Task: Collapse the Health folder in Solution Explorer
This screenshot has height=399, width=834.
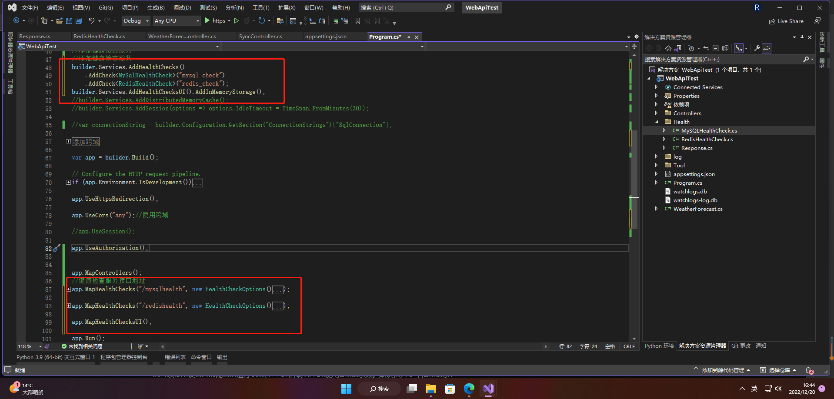Action: pos(657,122)
